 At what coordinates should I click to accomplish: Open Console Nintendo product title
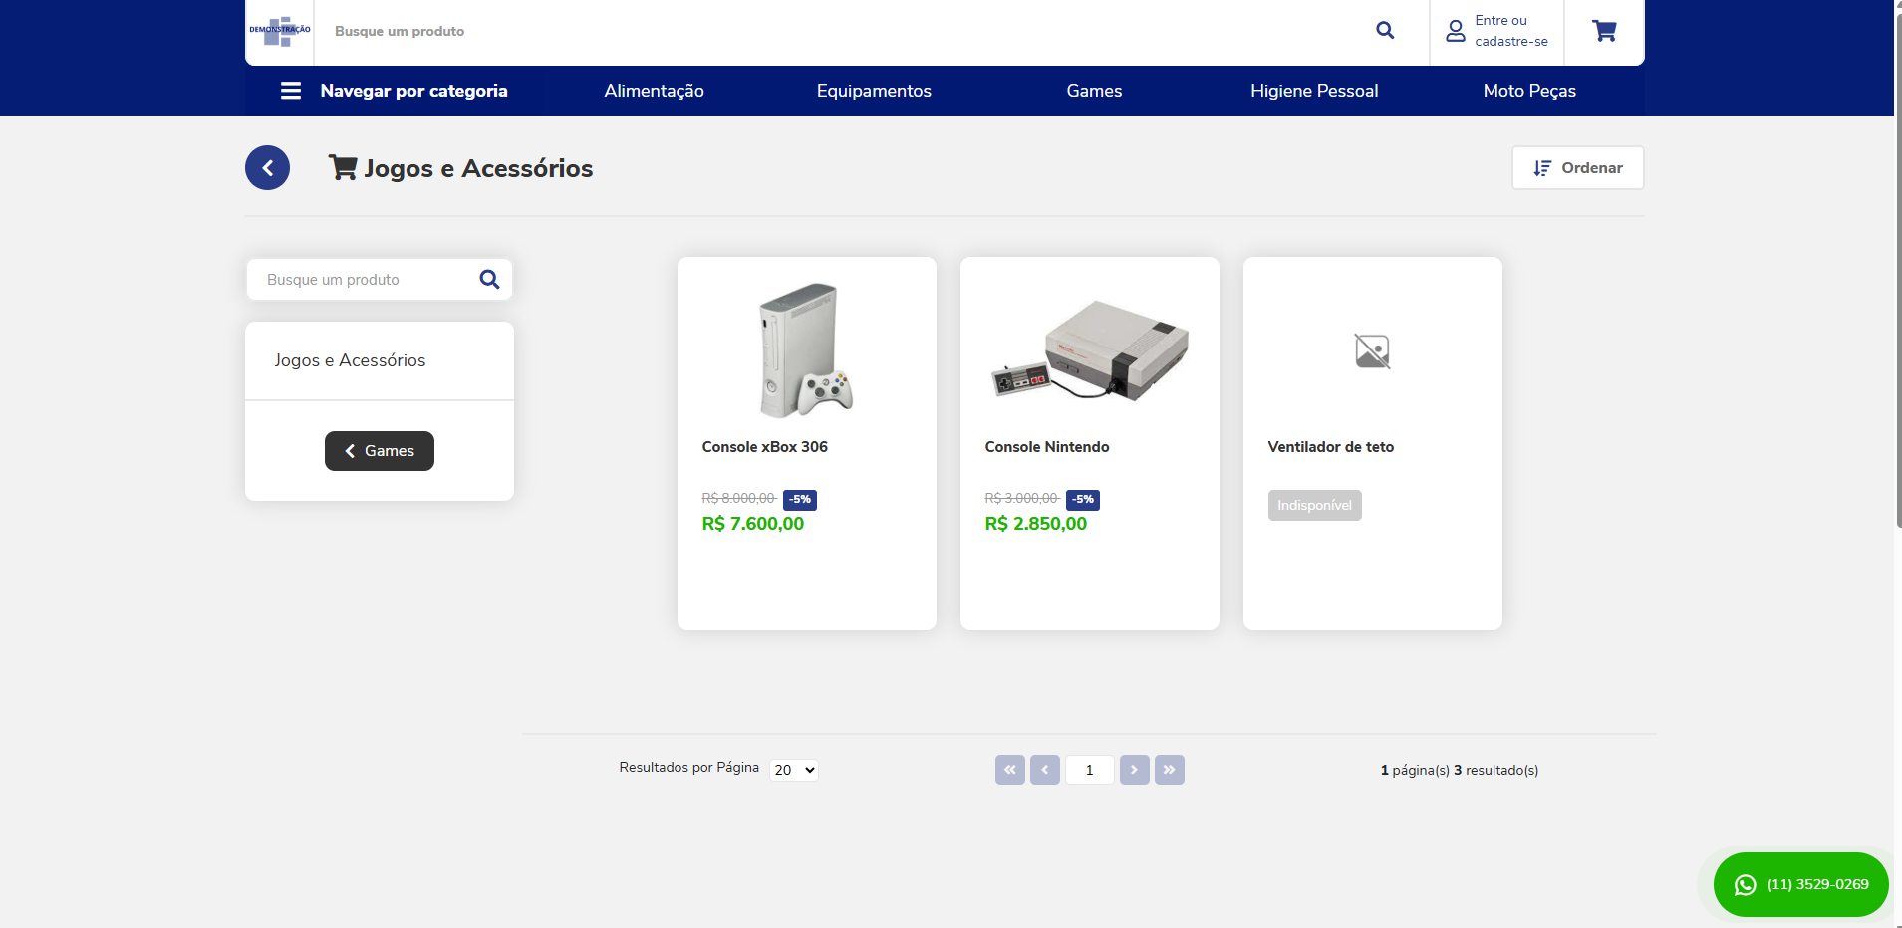pos(1047,447)
